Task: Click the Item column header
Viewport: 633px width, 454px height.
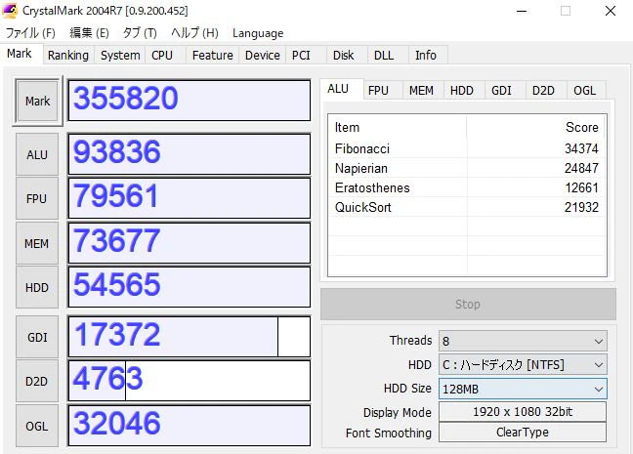Action: [398, 128]
